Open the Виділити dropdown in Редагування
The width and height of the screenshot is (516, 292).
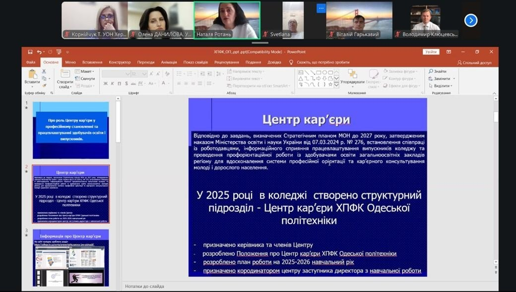click(441, 85)
